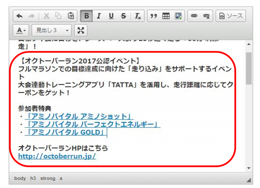Insert a hyperlink with link icon
The image size is (260, 188).
194,16
